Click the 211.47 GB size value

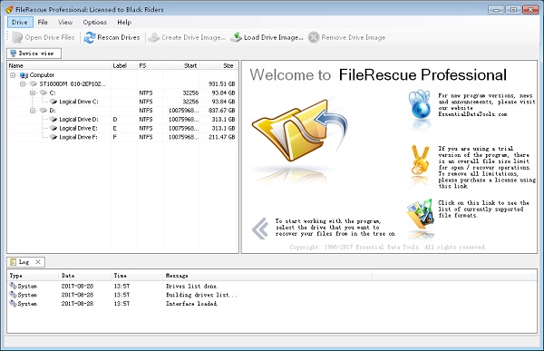[x=222, y=137]
